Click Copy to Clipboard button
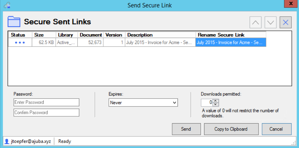The height and width of the screenshot is (148, 299). (231, 129)
